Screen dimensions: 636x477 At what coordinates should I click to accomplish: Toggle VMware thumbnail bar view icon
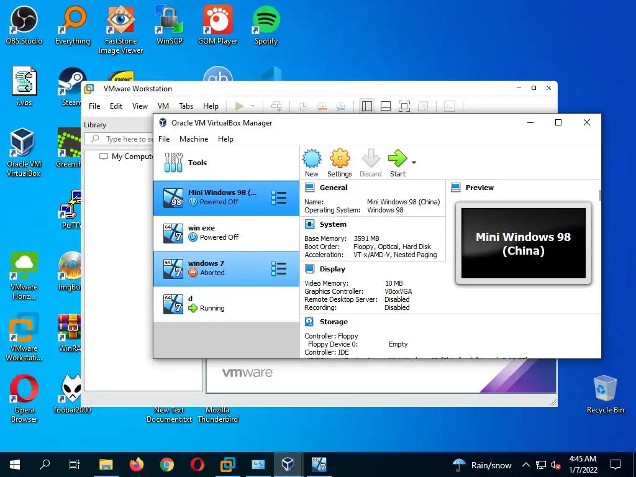386,106
